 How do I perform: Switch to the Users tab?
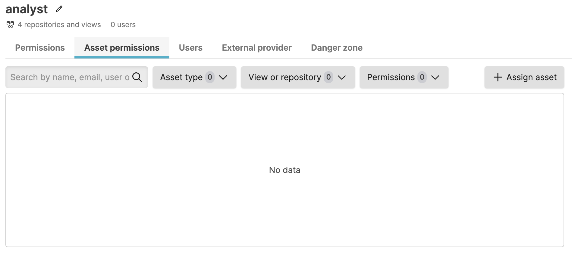pos(190,48)
